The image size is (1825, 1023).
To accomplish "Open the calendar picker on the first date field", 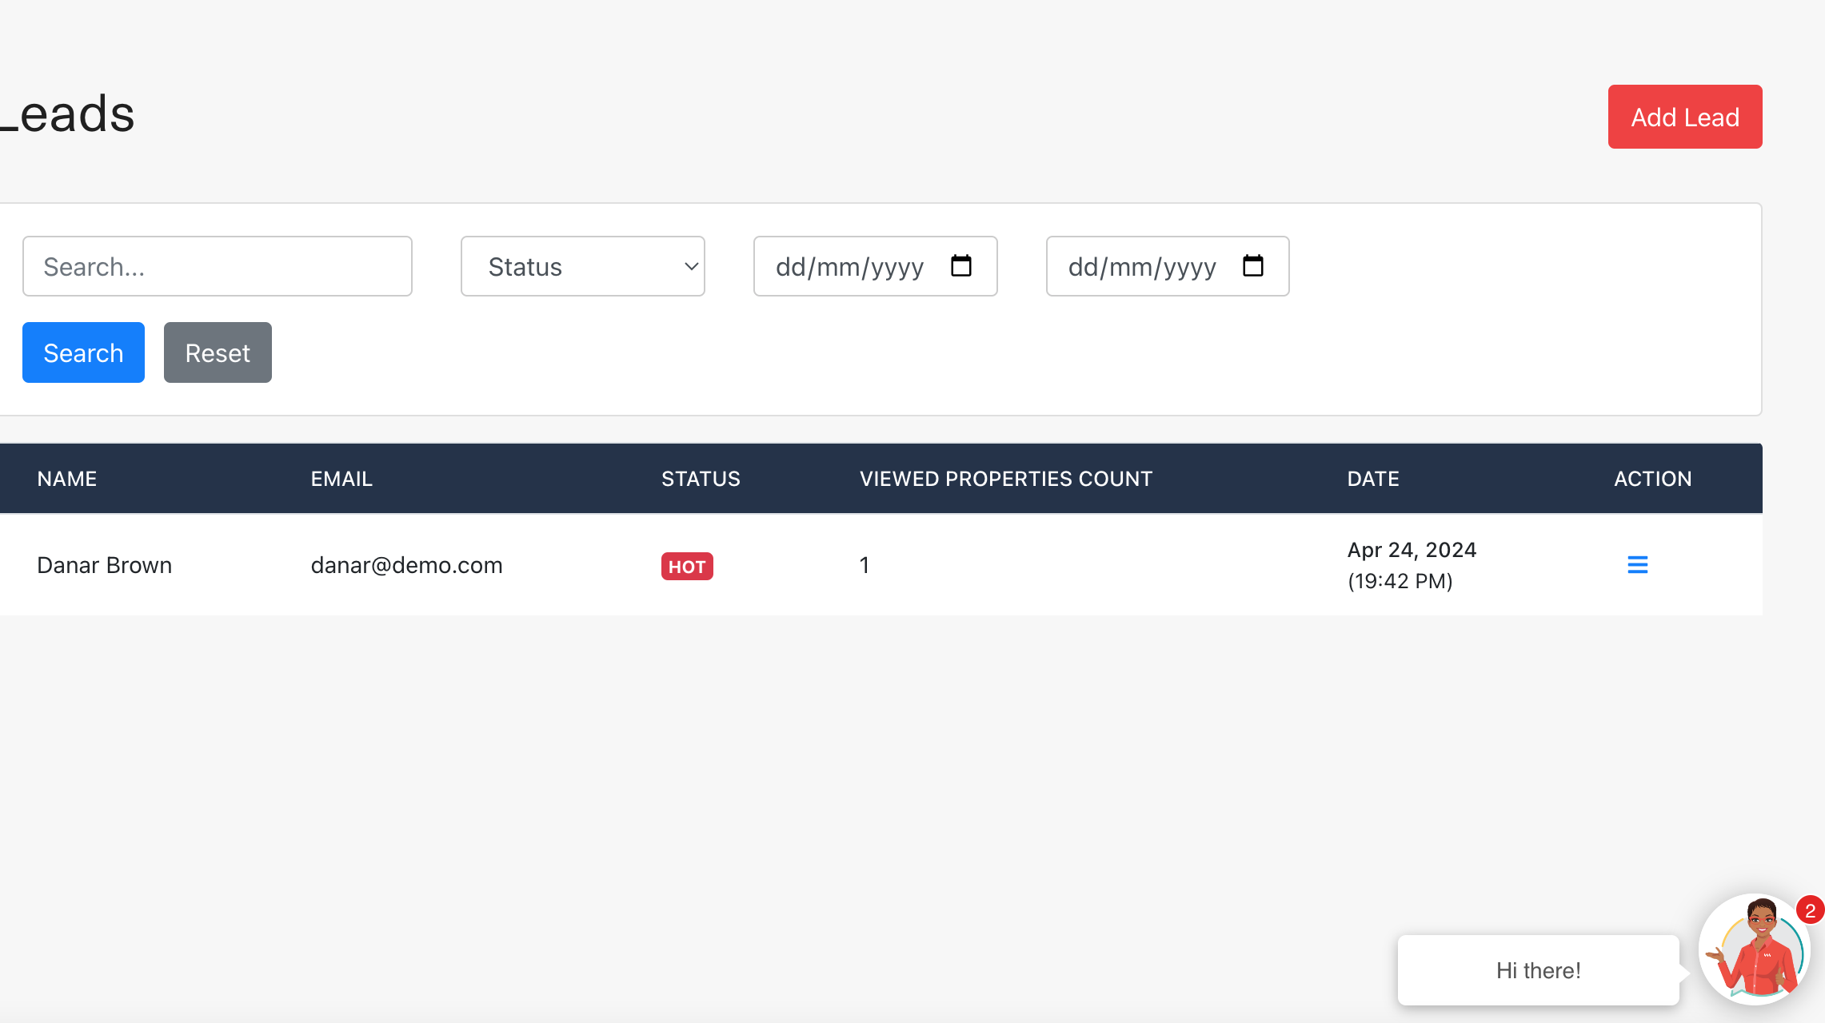I will point(961,266).
